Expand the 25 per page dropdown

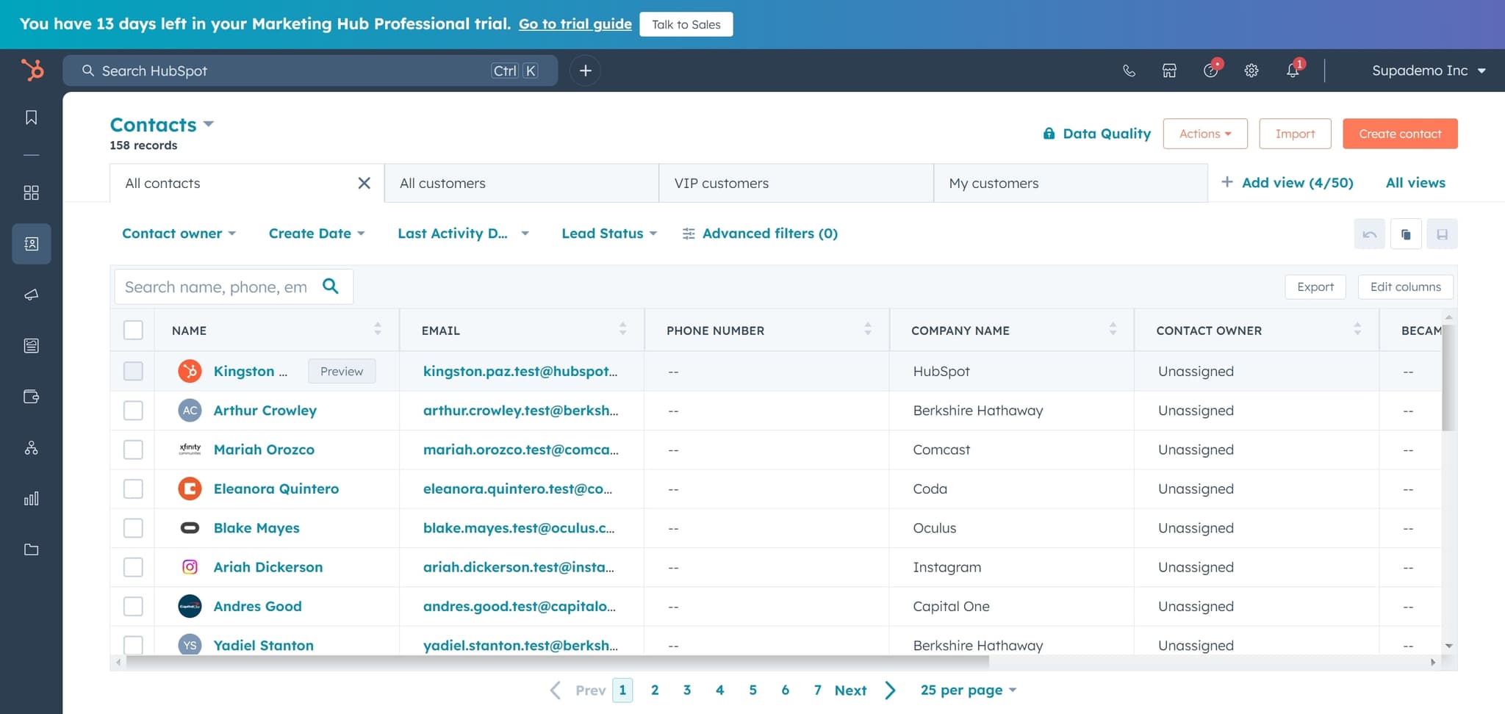pos(967,690)
